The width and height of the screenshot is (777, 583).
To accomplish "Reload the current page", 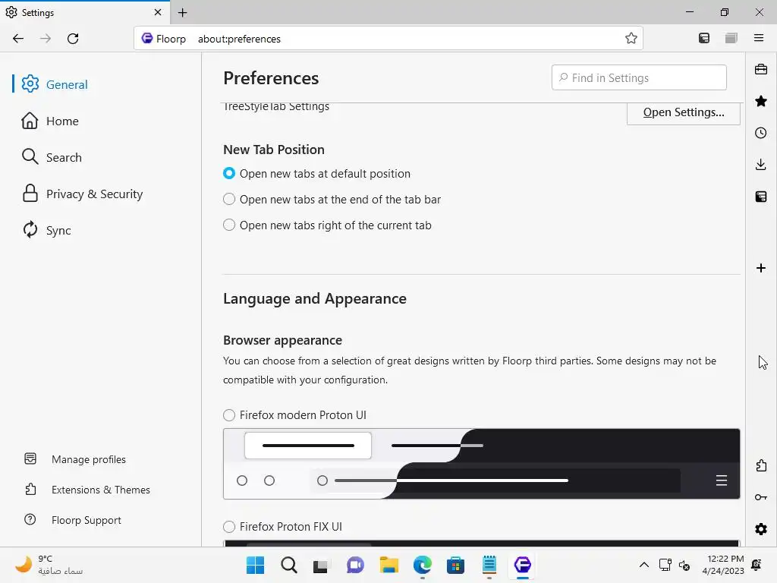I will [73, 39].
